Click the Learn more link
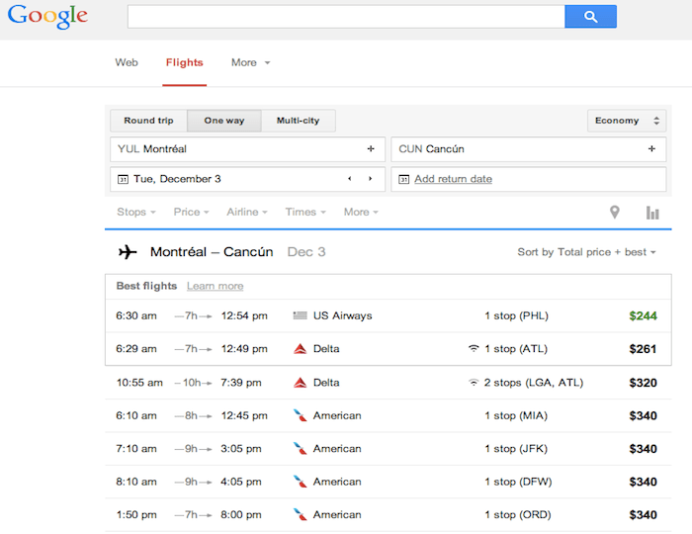This screenshot has height=534, width=692. (x=215, y=287)
